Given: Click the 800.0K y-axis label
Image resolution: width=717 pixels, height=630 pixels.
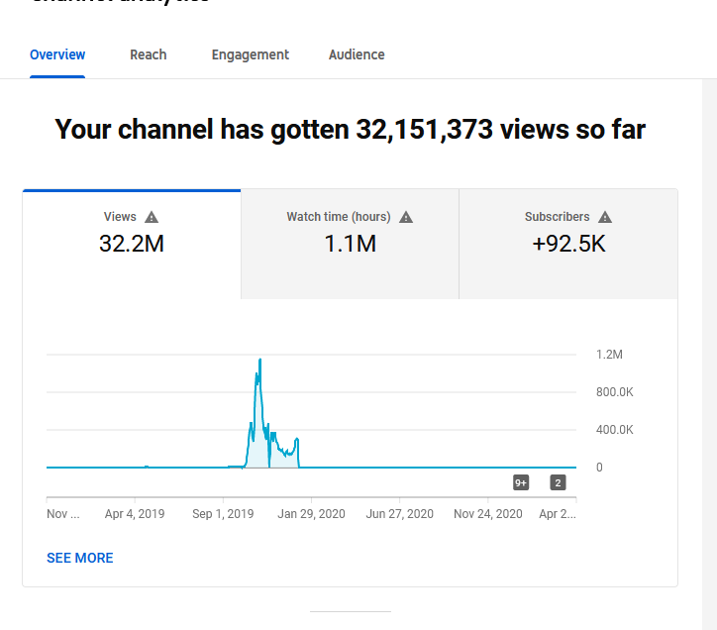Looking at the screenshot, I should click(x=615, y=392).
